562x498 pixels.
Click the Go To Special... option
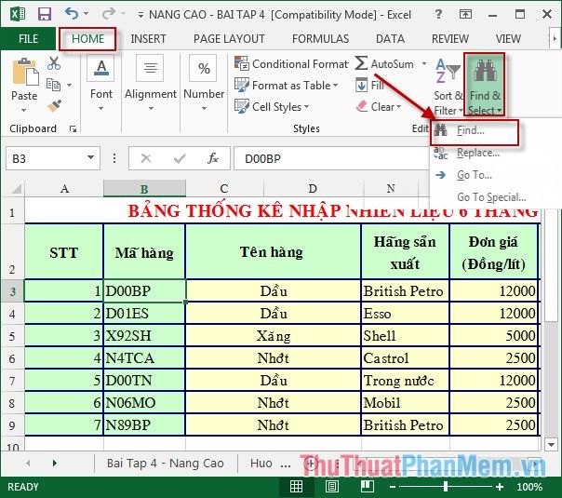[491, 197]
